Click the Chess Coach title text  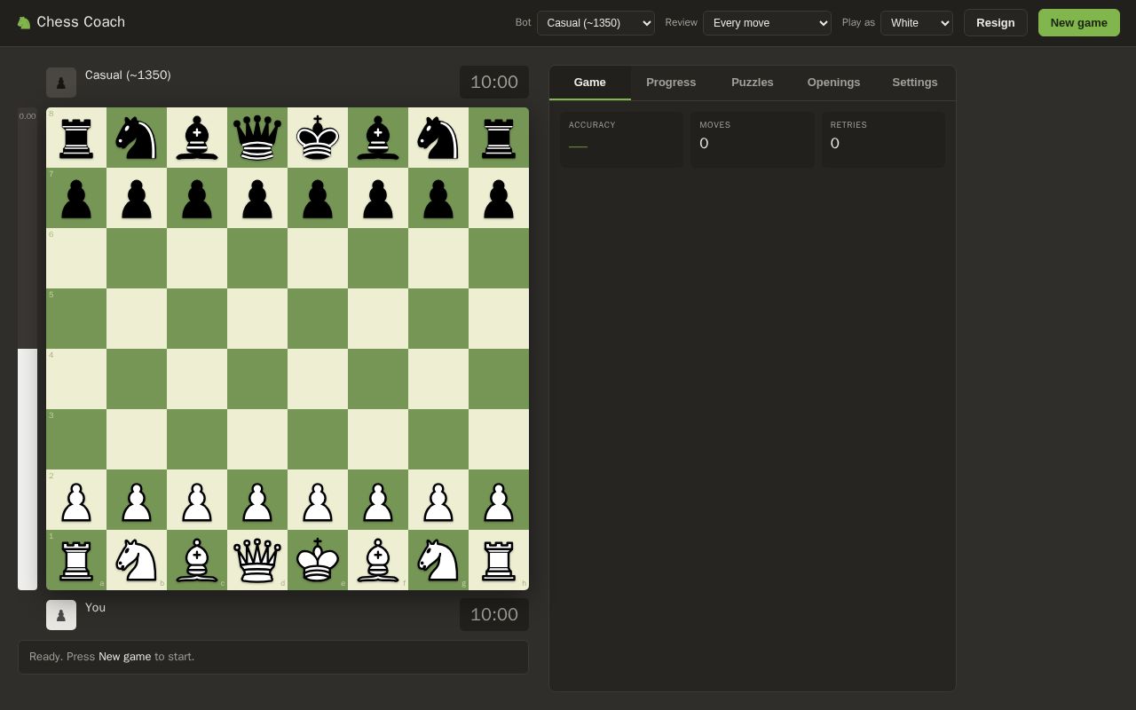(81, 22)
